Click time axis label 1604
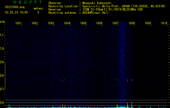This screenshot has height=108, width=170. coord(67,23)
